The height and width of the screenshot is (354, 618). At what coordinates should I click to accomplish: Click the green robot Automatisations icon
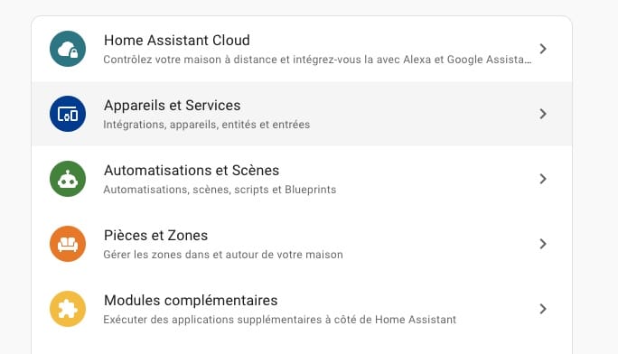click(68, 179)
